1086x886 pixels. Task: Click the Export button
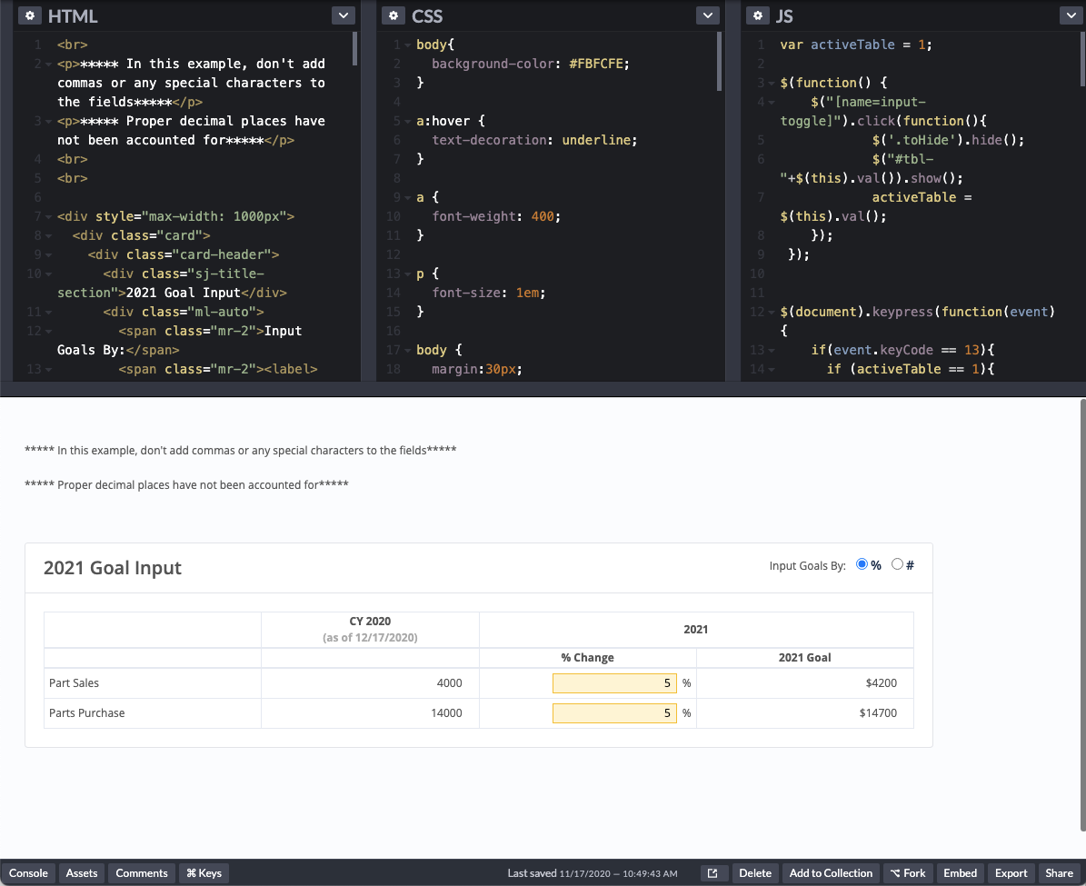click(x=1011, y=873)
